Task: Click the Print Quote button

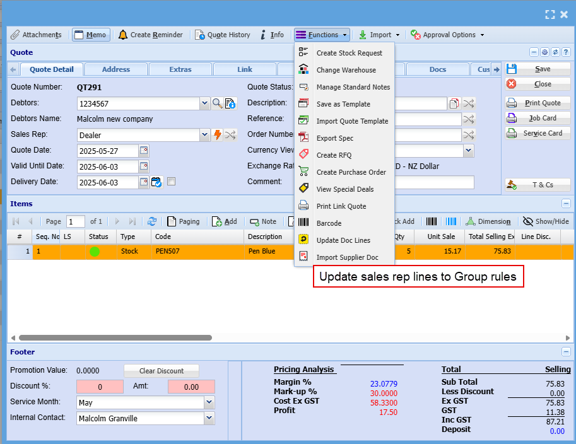Action: pos(538,103)
